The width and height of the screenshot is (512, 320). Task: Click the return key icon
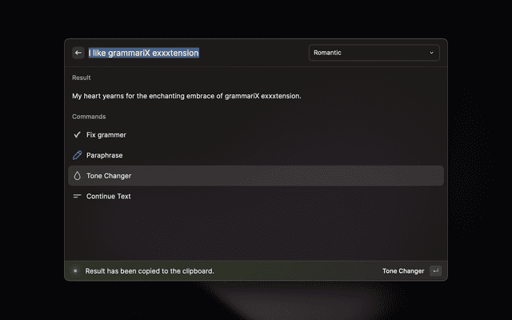pyautogui.click(x=435, y=271)
